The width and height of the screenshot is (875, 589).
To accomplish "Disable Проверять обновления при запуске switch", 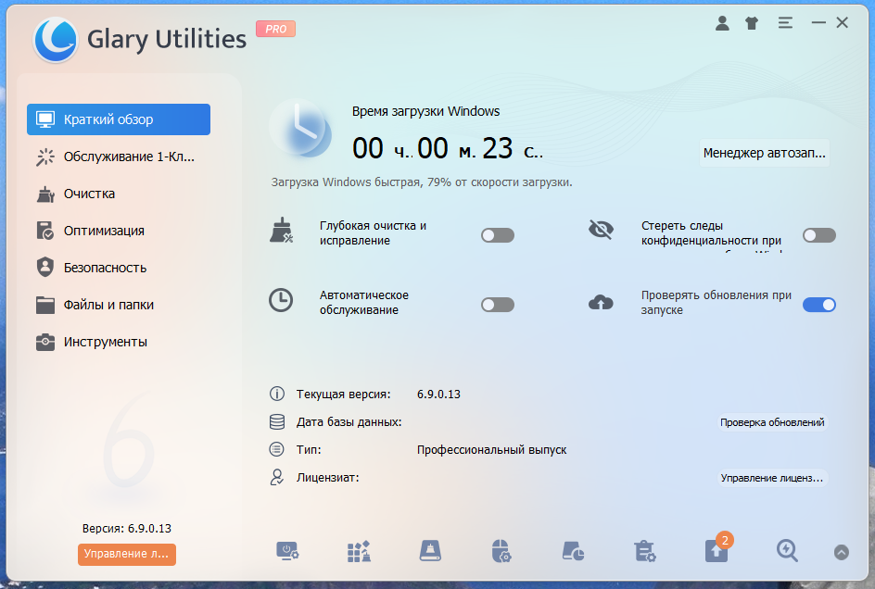I will (819, 305).
